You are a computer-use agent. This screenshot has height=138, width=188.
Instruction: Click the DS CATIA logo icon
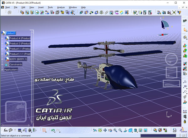183,130
